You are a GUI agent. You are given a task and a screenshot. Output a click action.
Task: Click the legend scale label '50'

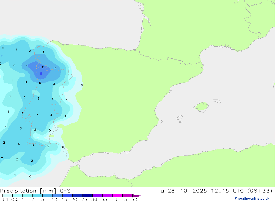click(134, 199)
